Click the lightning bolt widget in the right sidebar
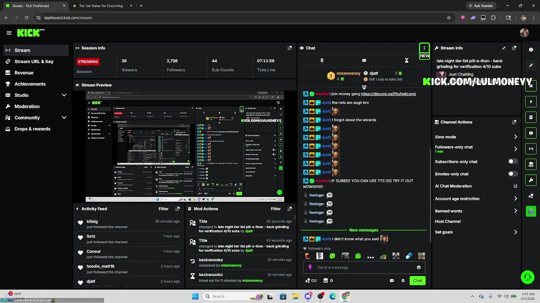 tap(531, 102)
